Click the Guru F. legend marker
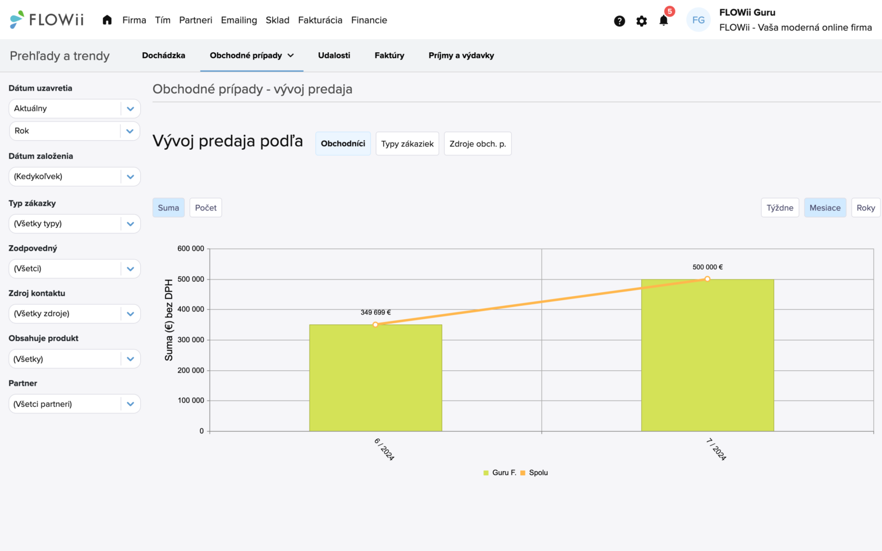Viewport: 882px width, 551px height. click(486, 473)
